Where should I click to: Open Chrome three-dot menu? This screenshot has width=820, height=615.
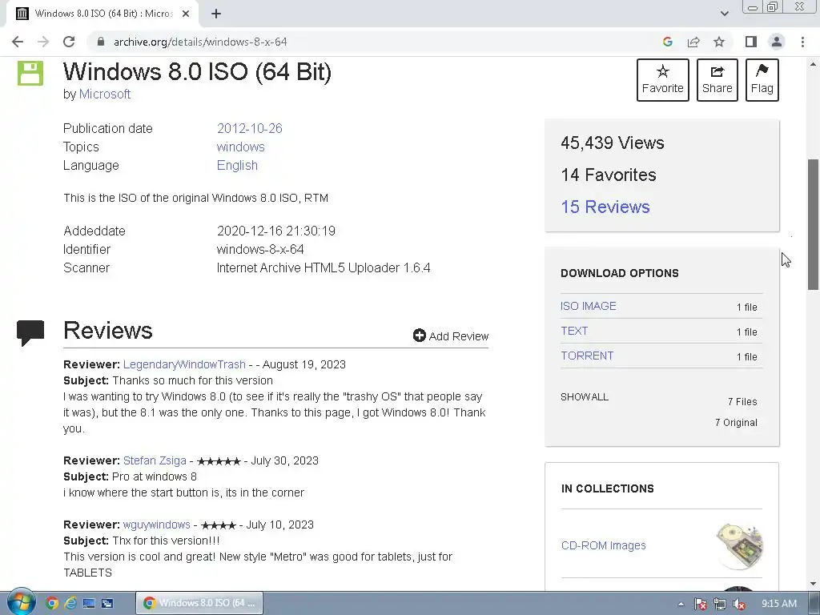(802, 42)
